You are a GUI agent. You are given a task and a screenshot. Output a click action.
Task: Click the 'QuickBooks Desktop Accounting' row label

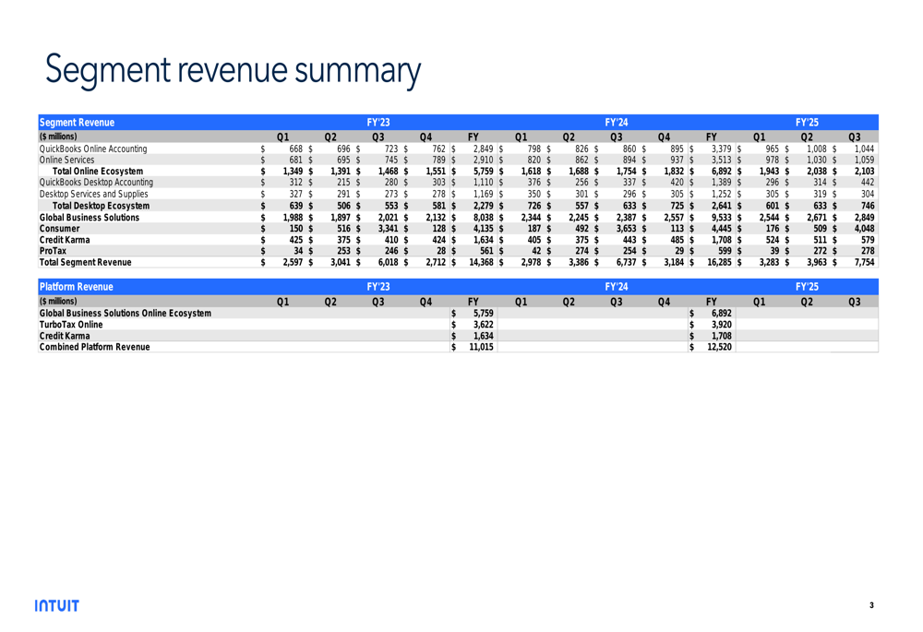tap(96, 183)
